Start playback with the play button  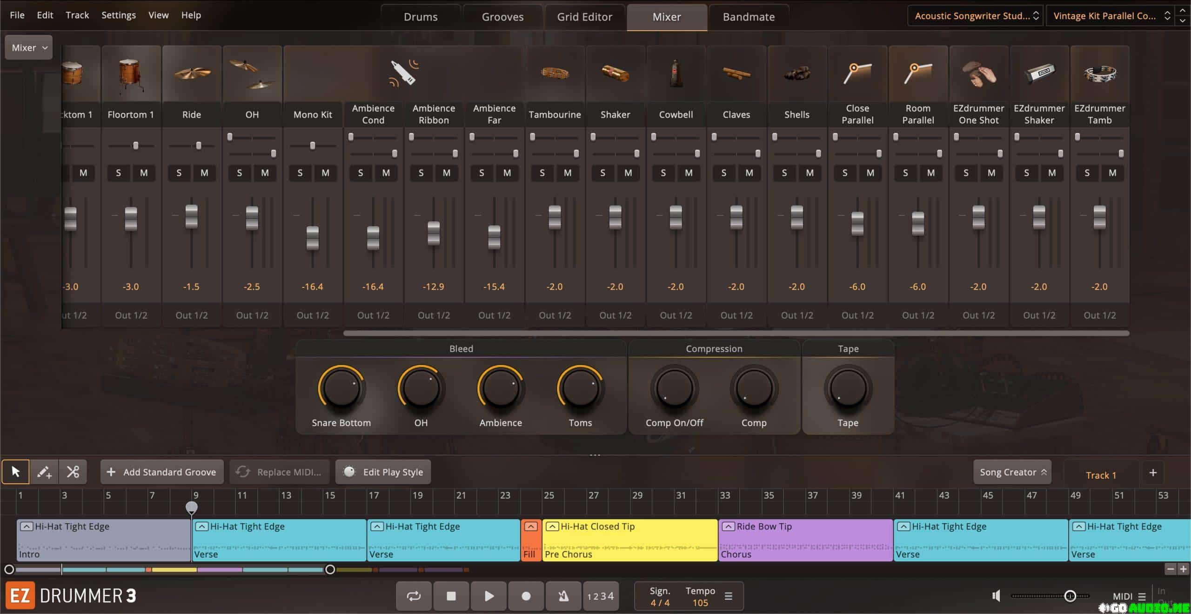488,596
